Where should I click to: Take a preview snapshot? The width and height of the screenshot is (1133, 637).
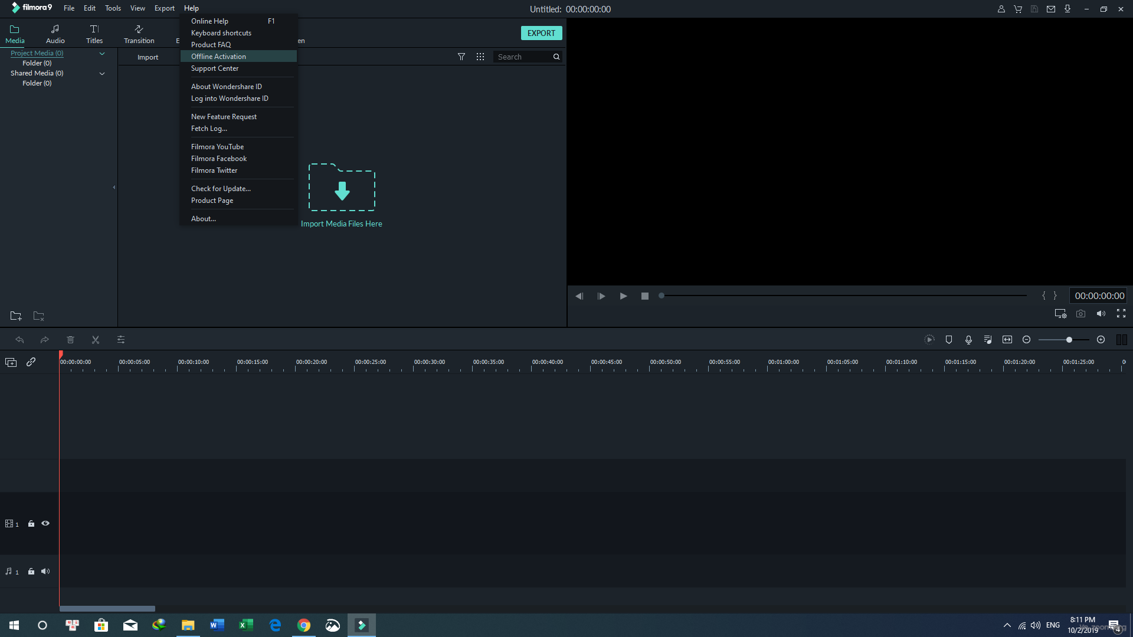click(x=1080, y=314)
